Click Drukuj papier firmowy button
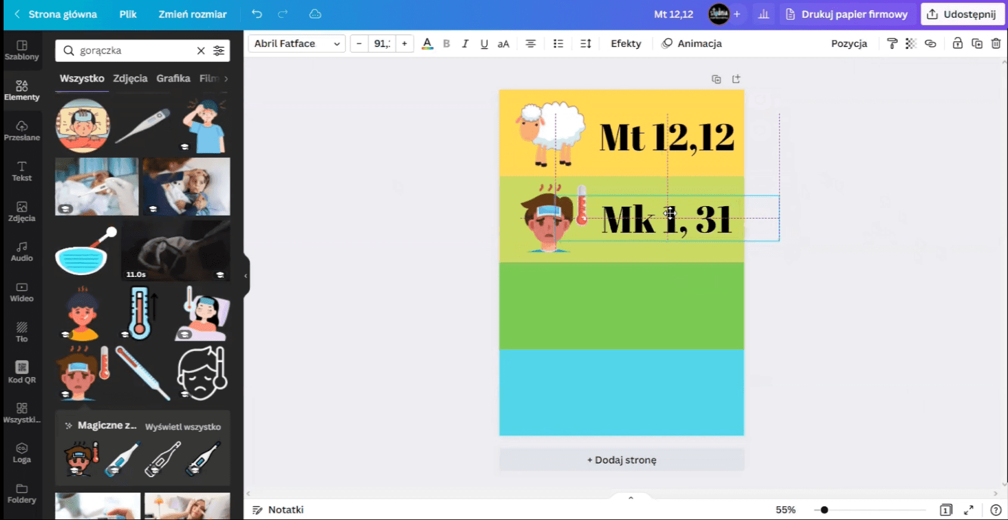The image size is (1008, 520). tap(846, 14)
